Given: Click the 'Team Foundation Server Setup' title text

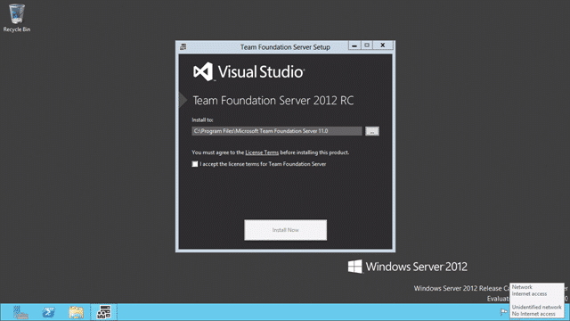Looking at the screenshot, I should [285, 47].
